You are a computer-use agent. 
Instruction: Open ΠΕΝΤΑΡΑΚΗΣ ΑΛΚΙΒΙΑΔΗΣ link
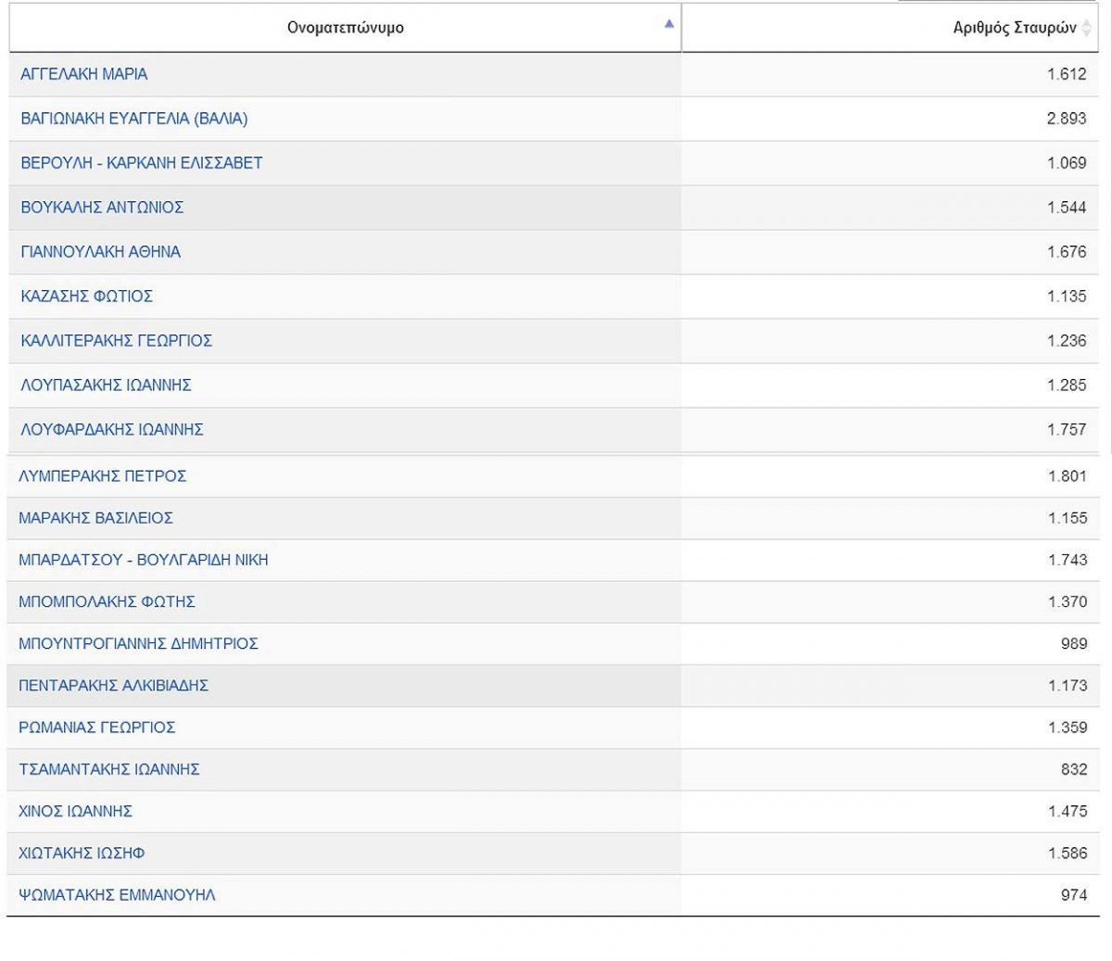coord(114,686)
